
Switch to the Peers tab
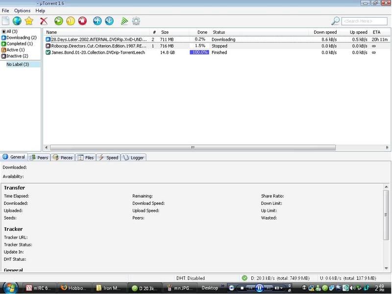(39, 158)
